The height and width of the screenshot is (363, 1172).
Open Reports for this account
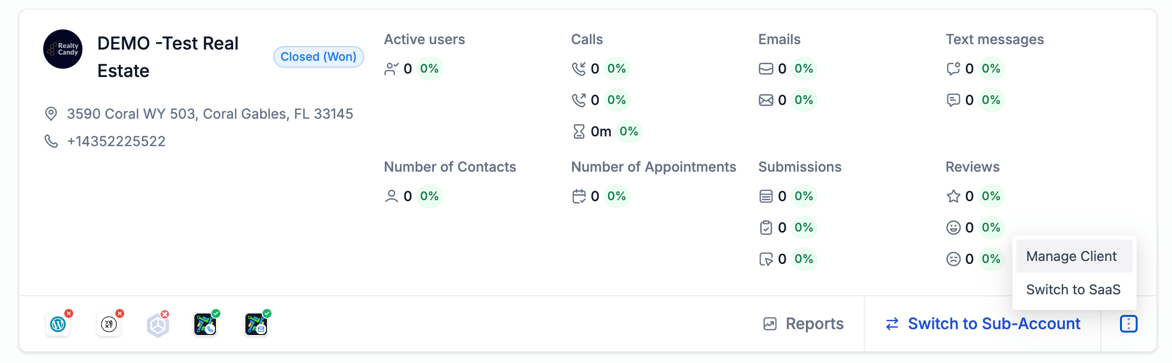pos(803,324)
